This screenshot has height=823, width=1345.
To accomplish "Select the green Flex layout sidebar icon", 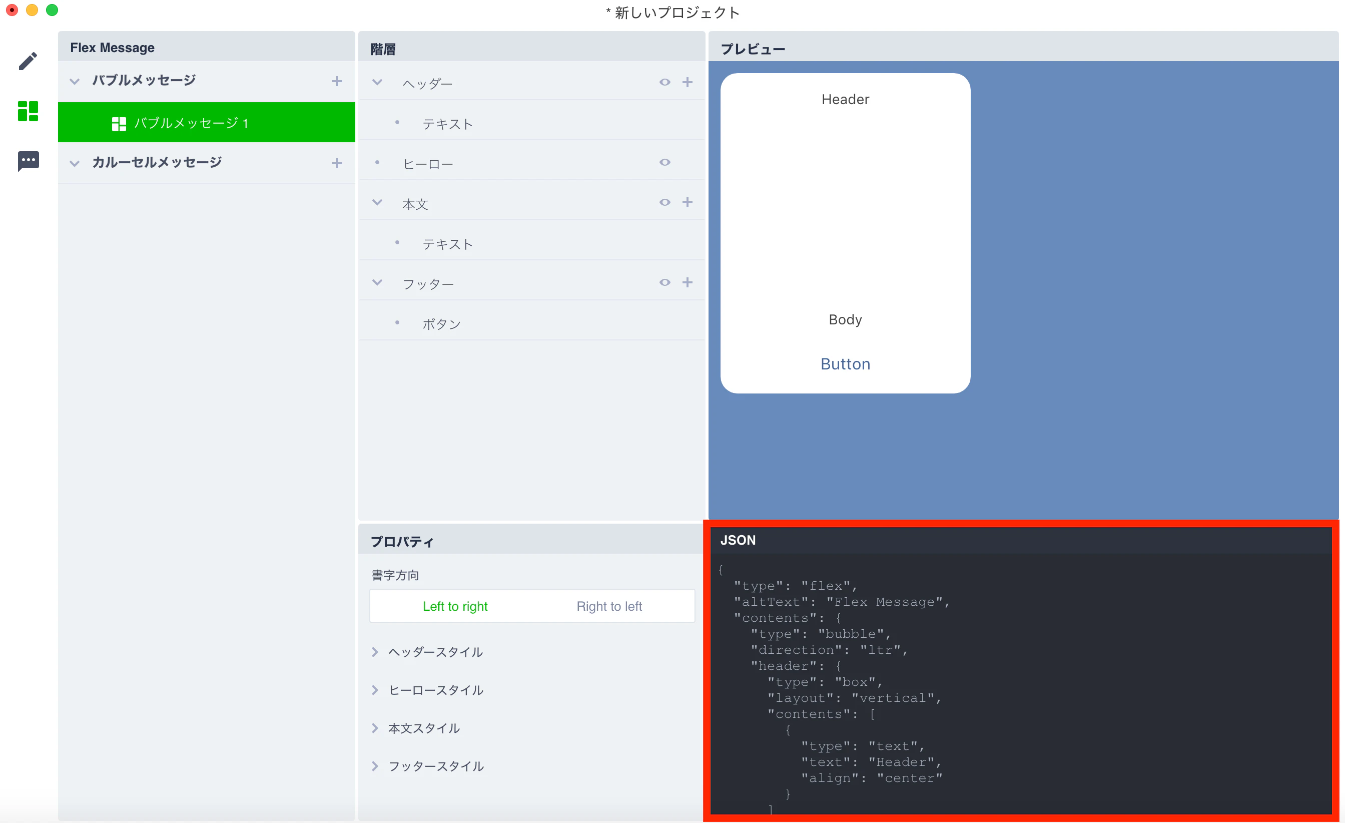I will (x=28, y=111).
